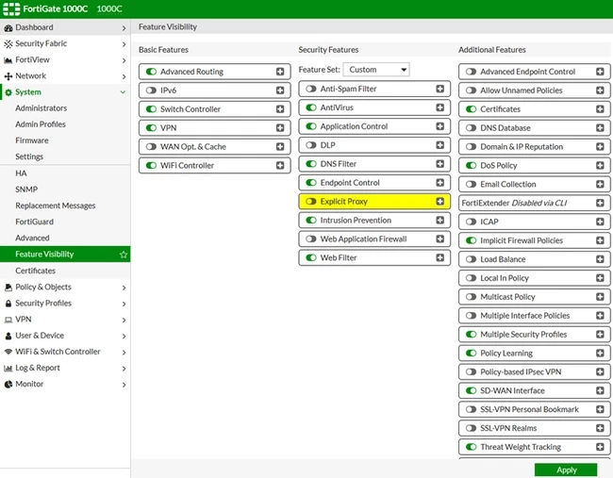Enable the Explicit Proxy toggle
This screenshot has width=613, height=478.
[x=311, y=201]
